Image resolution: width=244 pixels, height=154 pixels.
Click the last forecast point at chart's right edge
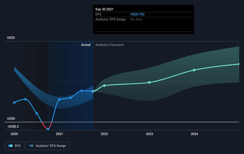239,64
